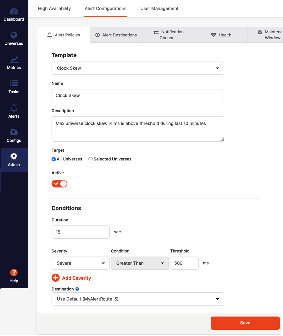This screenshot has height=336, width=283.
Task: Toggle the Active switch off
Action: (59, 184)
